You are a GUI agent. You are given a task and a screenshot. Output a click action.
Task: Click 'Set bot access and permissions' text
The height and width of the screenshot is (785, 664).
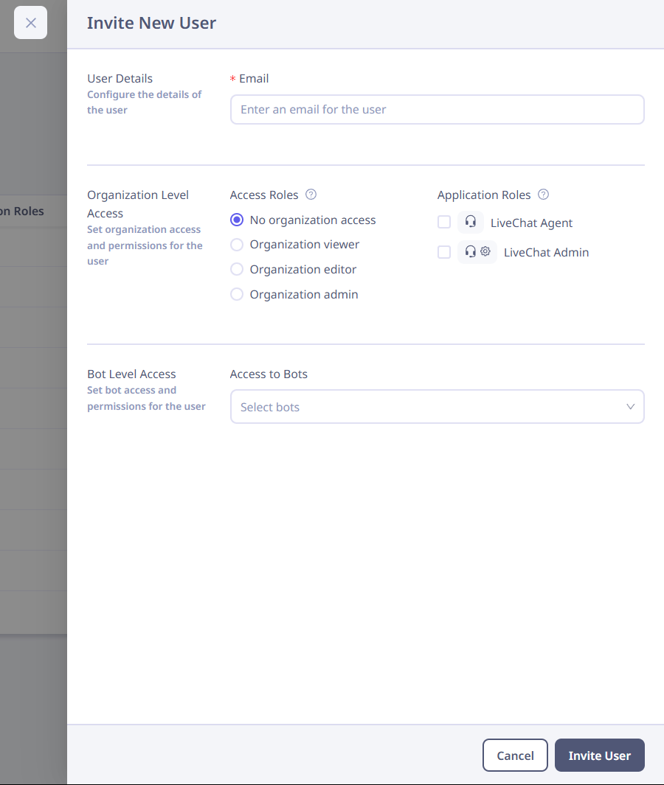[x=146, y=398]
